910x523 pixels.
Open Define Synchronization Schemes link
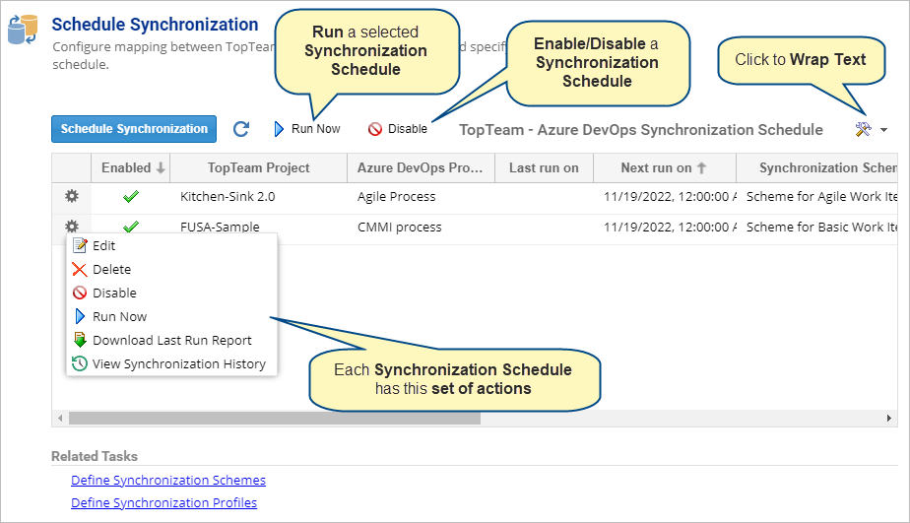pos(168,480)
